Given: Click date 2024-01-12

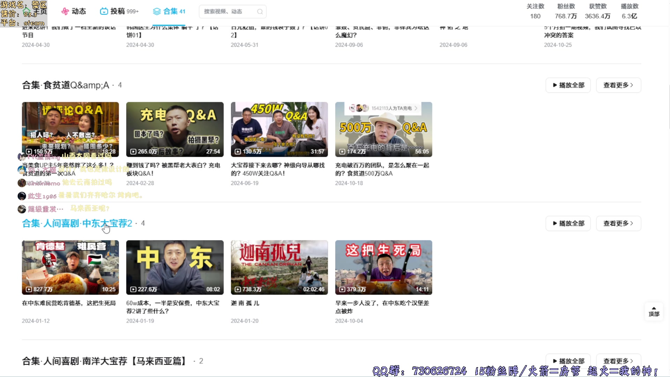Looking at the screenshot, I should click(36, 321).
